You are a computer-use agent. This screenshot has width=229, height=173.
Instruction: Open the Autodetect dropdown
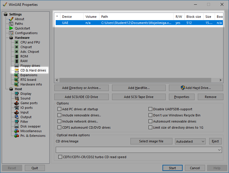pyautogui.click(x=190, y=141)
